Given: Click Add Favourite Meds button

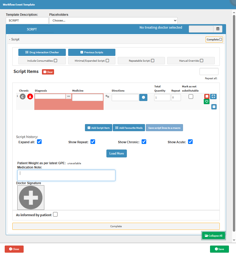Looking at the screenshot, I should pos(129,128).
